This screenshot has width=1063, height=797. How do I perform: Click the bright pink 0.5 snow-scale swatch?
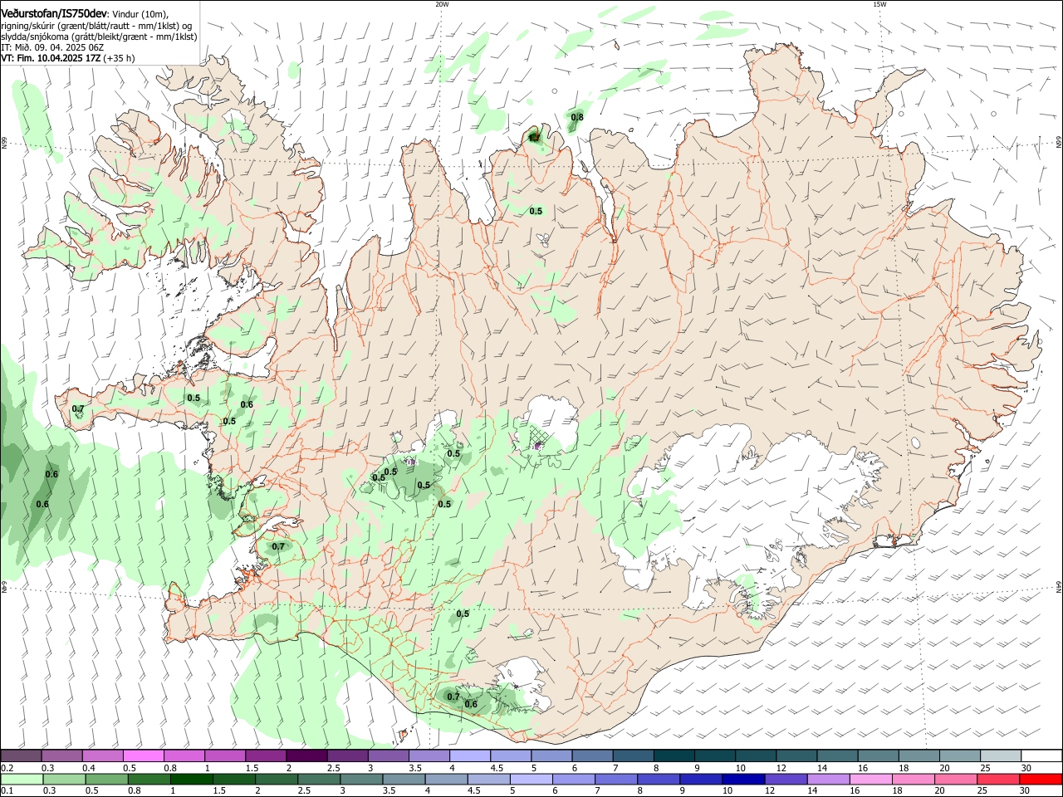pos(143,756)
